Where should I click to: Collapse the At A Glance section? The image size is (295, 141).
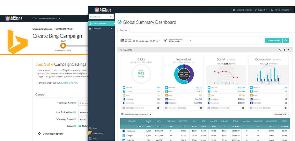289,50
